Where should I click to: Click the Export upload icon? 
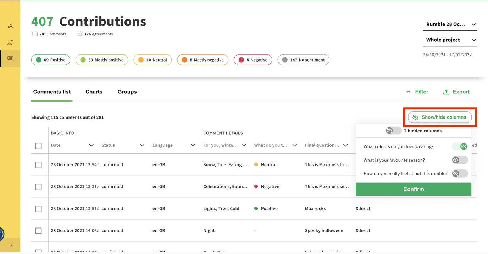pyautogui.click(x=446, y=92)
